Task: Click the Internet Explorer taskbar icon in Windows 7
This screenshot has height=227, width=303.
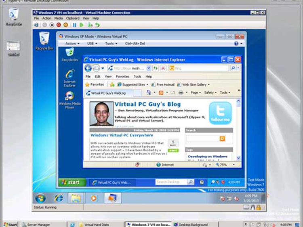Action: pyautogui.click(x=59, y=198)
